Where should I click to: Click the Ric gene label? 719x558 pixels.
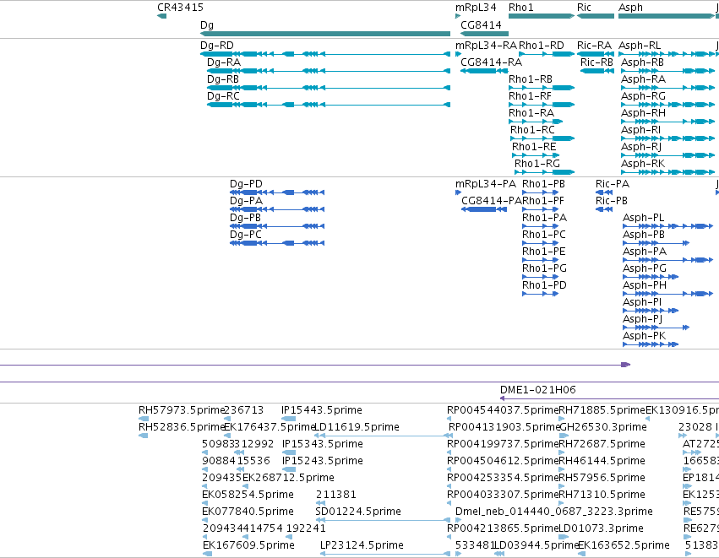(x=584, y=8)
